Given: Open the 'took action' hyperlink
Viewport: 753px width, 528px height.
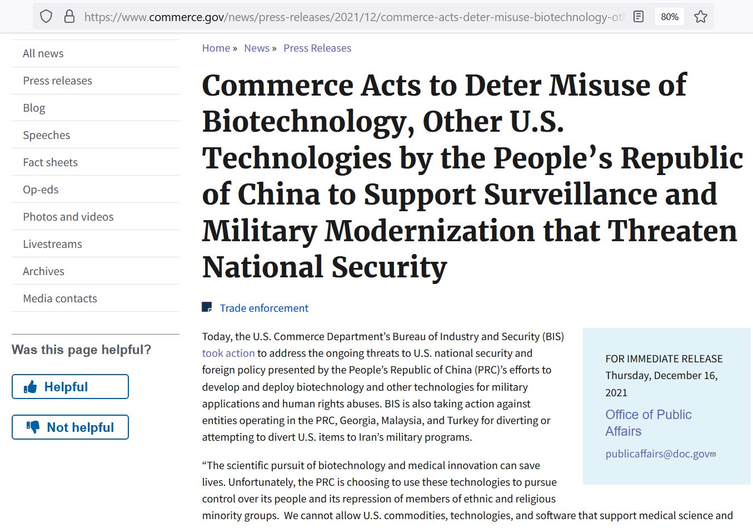Looking at the screenshot, I should (x=228, y=353).
